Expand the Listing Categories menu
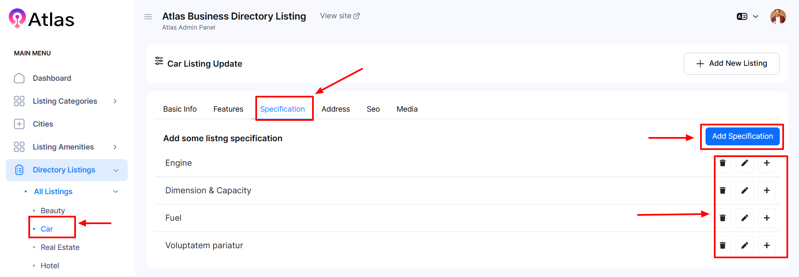This screenshot has height=277, width=799. pos(65,101)
